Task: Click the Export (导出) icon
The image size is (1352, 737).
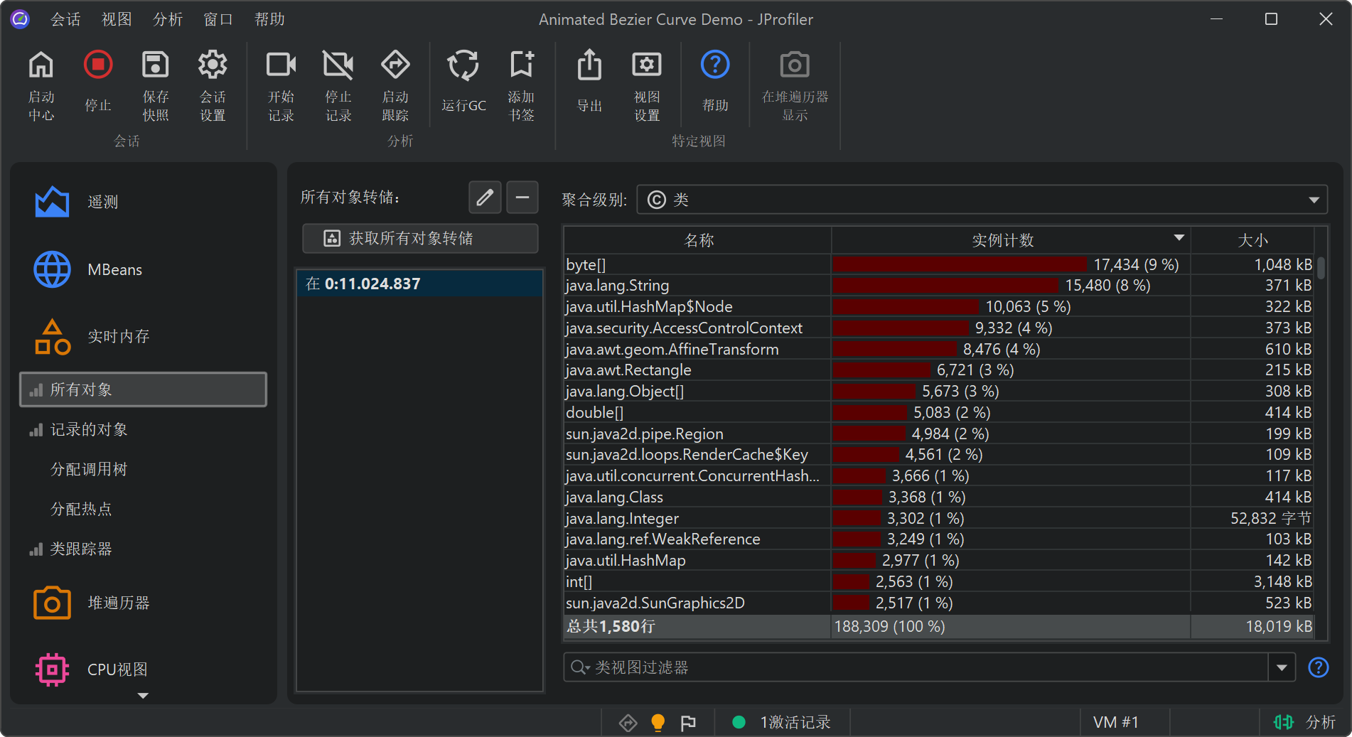Action: (x=589, y=65)
